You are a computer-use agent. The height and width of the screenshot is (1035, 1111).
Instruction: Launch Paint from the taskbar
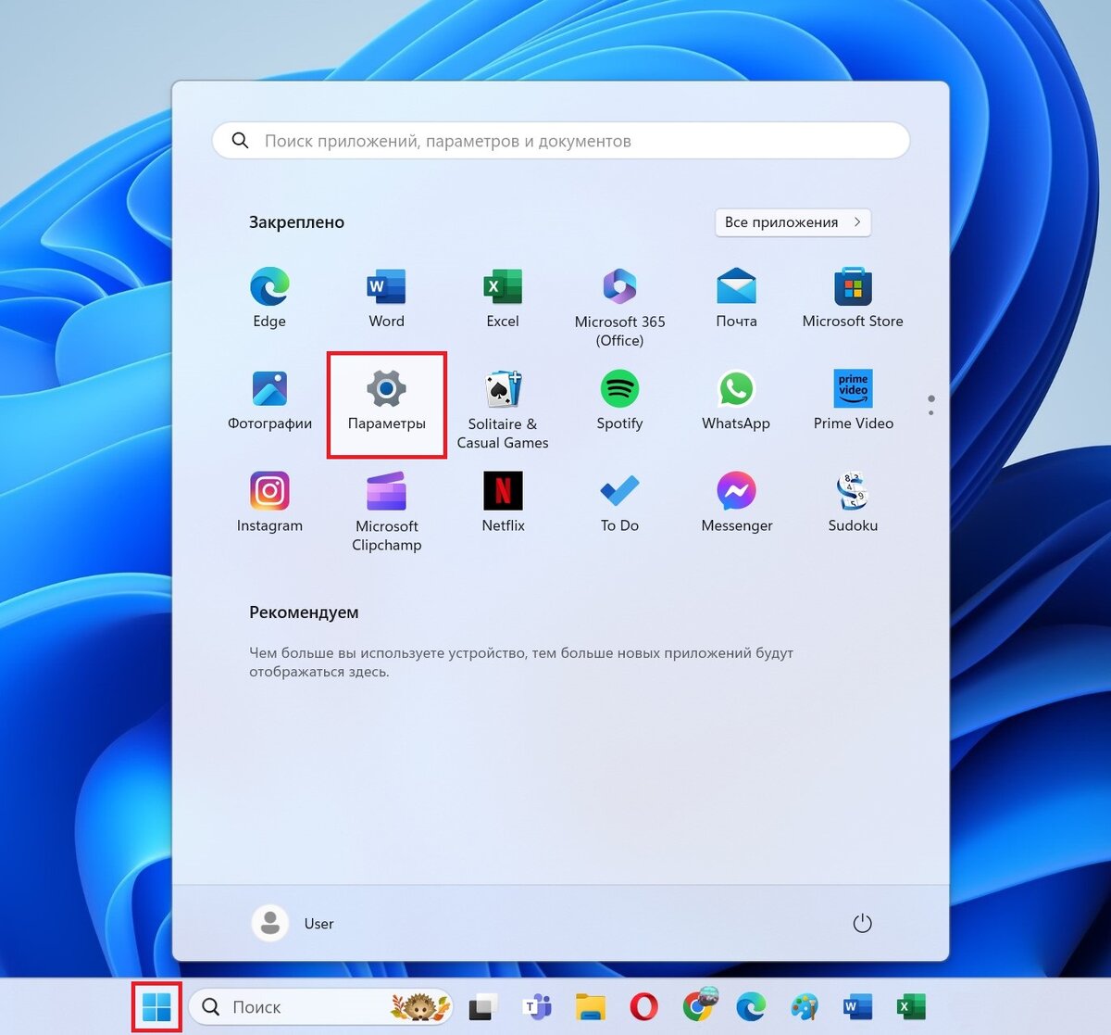805,1006
